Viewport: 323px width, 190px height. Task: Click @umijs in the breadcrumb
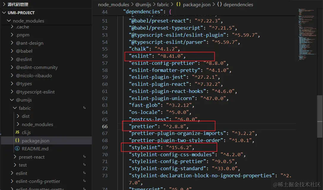143,4
